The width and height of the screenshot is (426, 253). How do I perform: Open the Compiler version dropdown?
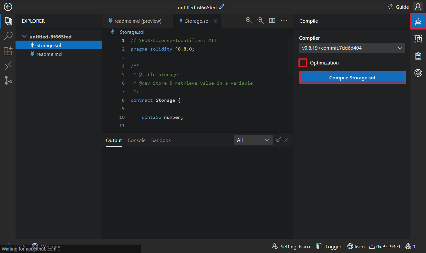(x=352, y=48)
